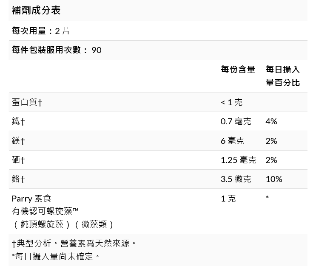Image resolution: width=316 pixels, height=266 pixels.
Task: Click the 3.5 微克 chromium amount
Action: pos(236,179)
